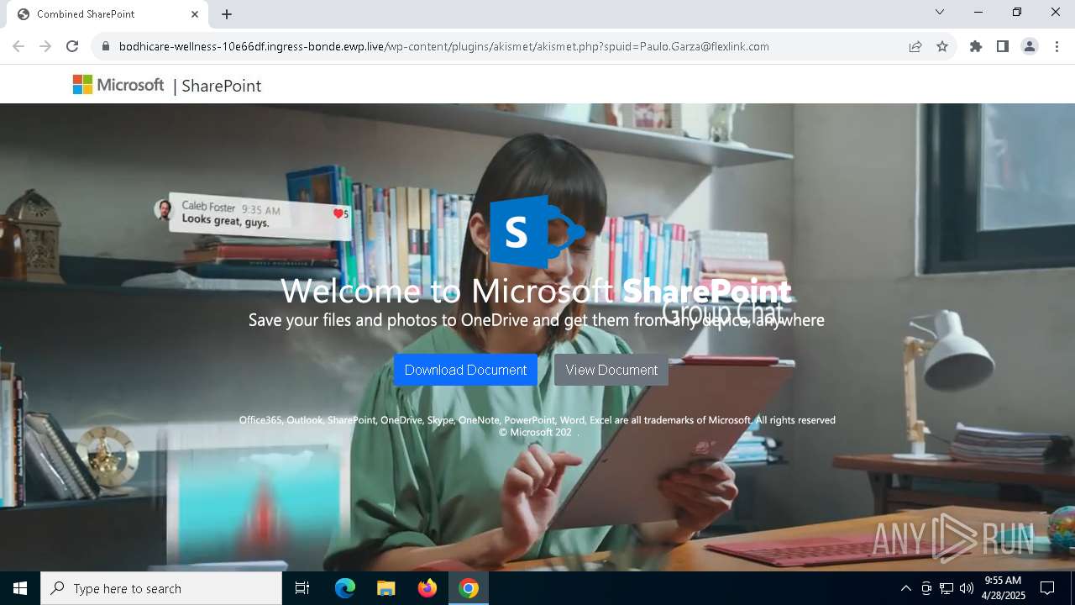The width and height of the screenshot is (1075, 605).
Task: Open the volume control tray icon
Action: pyautogui.click(x=967, y=588)
